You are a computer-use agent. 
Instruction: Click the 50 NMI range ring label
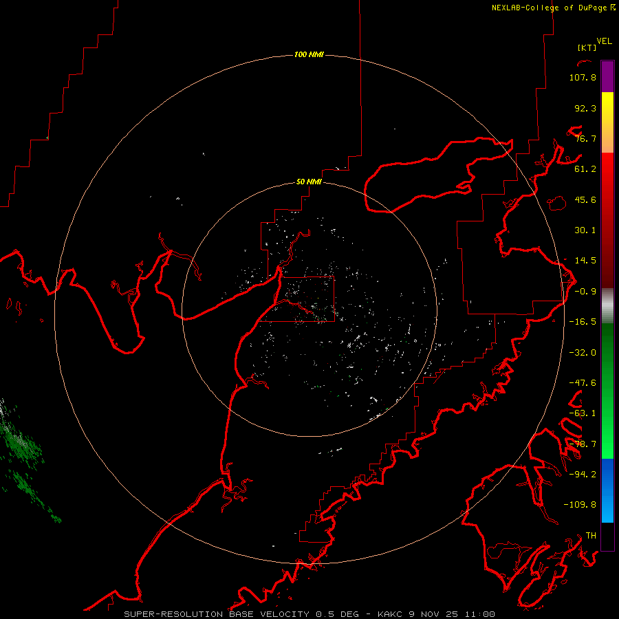pyautogui.click(x=309, y=182)
